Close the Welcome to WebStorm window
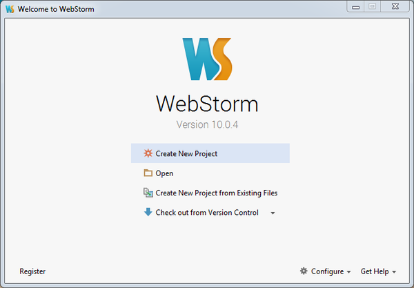Viewport: 414px width, 288px height. coord(394,7)
